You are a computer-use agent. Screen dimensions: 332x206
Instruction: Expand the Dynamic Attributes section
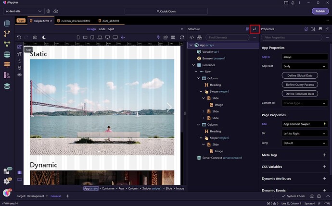tap(325, 179)
